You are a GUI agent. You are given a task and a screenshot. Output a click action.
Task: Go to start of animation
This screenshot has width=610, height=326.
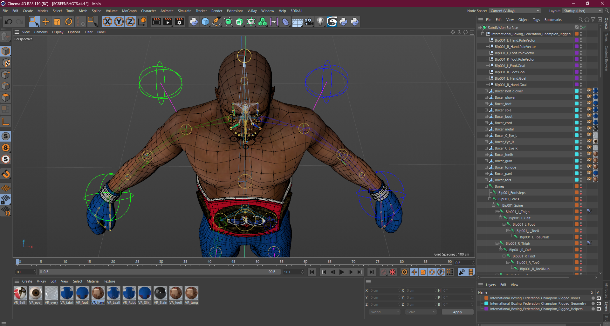[x=312, y=272]
